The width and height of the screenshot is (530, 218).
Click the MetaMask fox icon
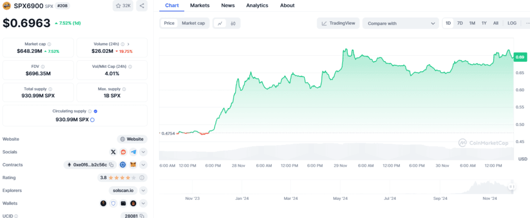(x=134, y=165)
